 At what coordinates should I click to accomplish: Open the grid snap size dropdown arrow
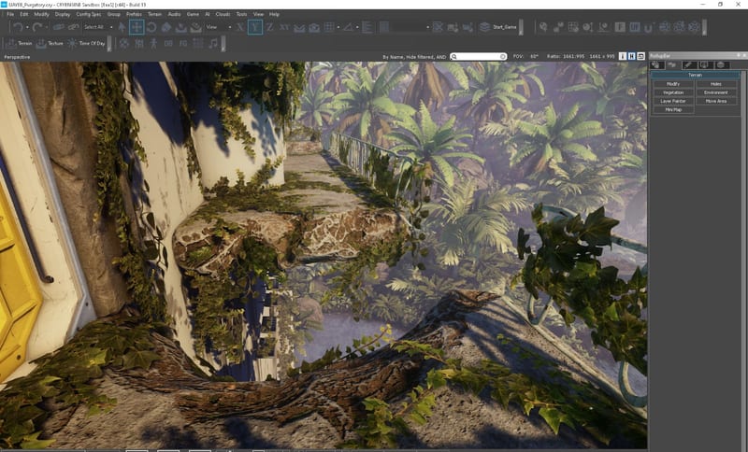pyautogui.click(x=338, y=27)
